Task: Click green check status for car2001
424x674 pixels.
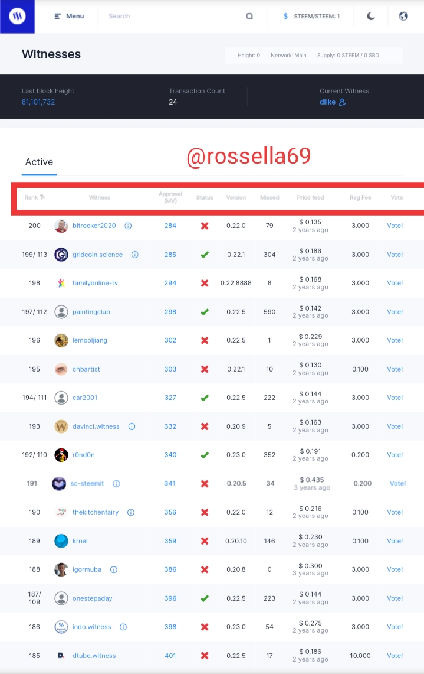Action: pyautogui.click(x=205, y=398)
